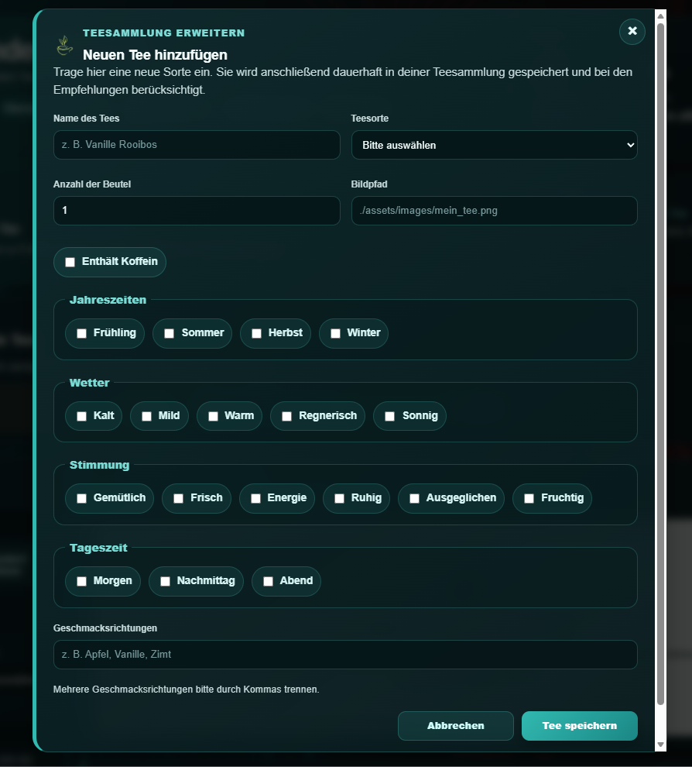Click the Bildpfad input field

click(494, 211)
